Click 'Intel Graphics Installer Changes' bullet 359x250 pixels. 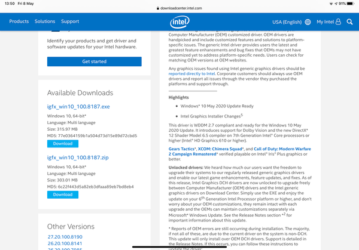tap(211, 116)
